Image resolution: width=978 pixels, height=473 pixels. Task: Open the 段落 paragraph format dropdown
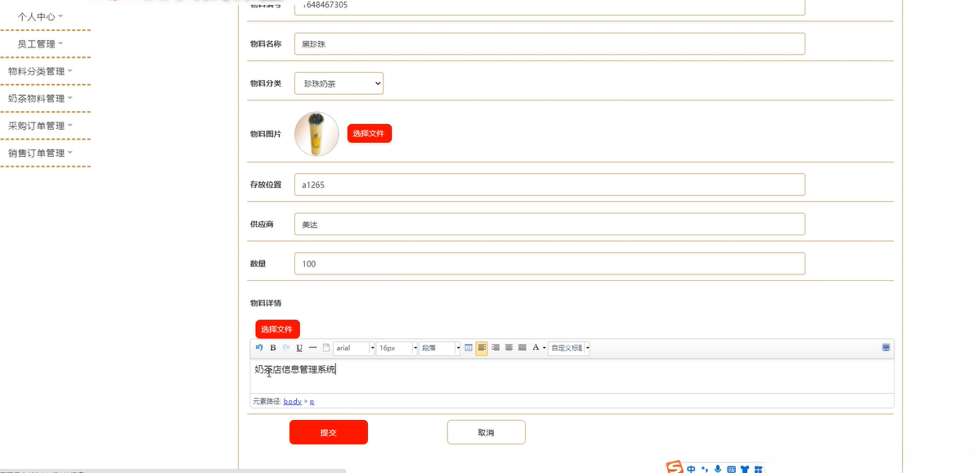440,348
